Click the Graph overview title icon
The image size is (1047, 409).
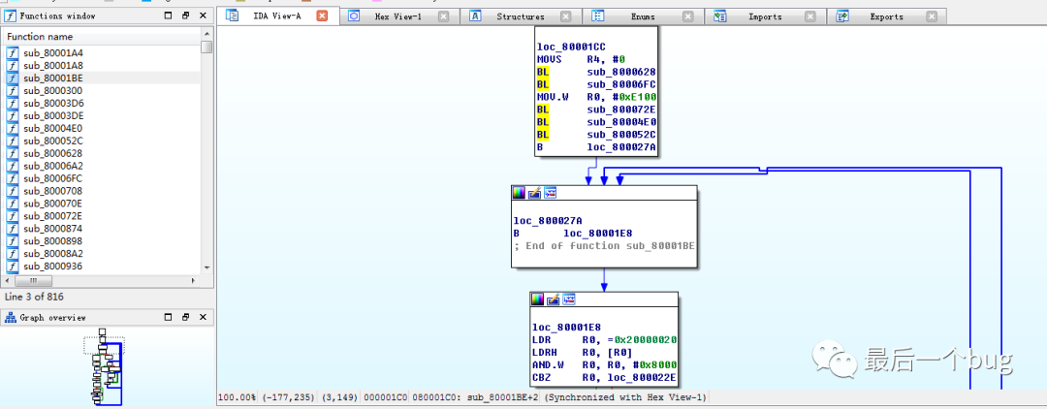(11, 318)
